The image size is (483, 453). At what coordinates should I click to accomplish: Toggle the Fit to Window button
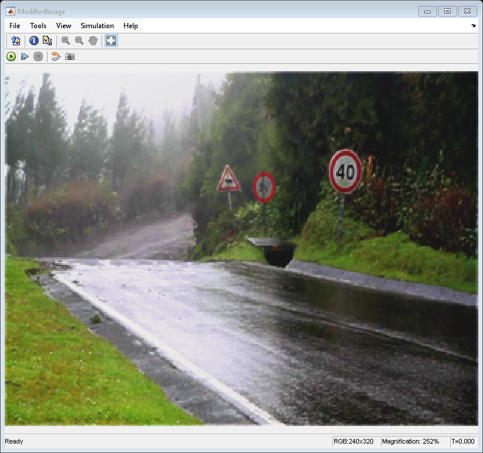click(x=111, y=41)
